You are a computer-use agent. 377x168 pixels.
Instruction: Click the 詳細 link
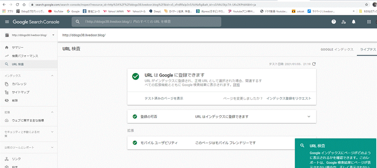coord(236,85)
